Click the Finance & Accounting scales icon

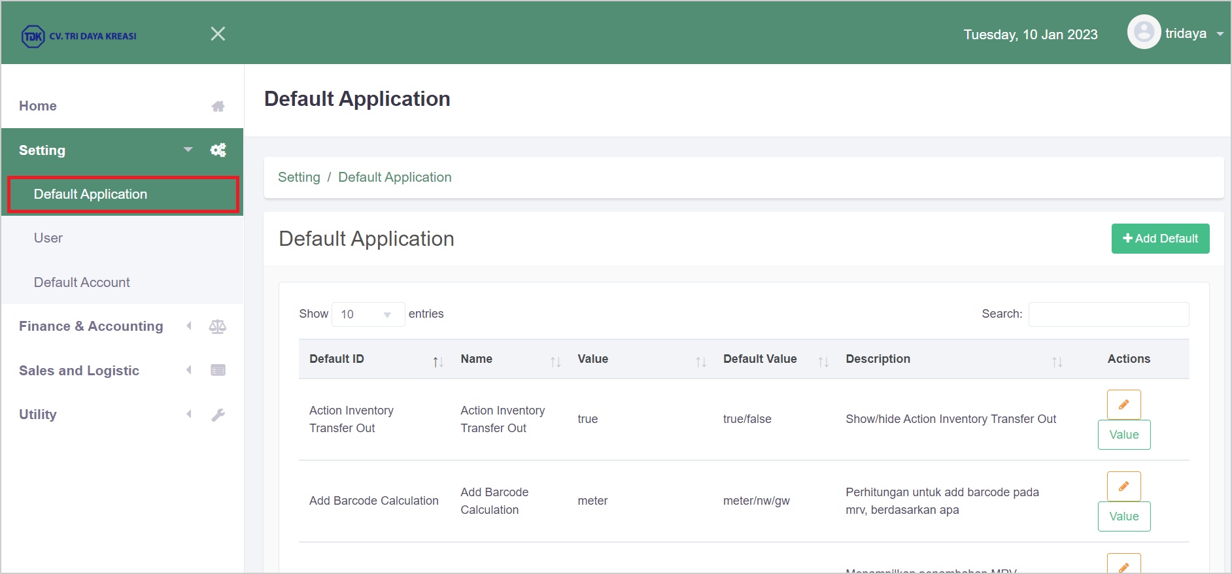[218, 327]
